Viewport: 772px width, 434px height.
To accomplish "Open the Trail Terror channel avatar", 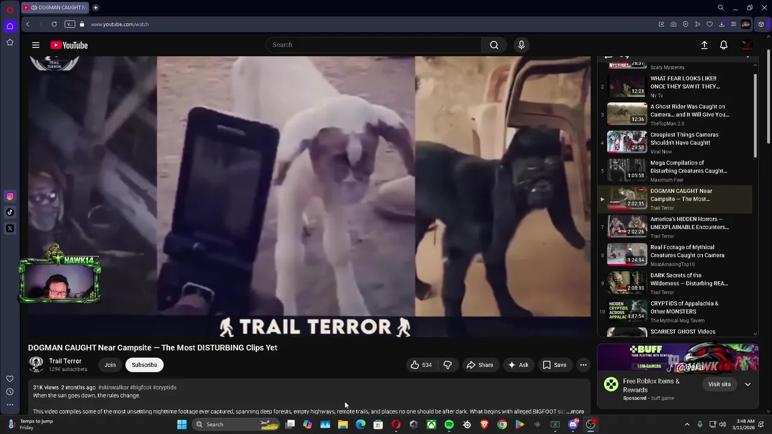I will point(36,365).
